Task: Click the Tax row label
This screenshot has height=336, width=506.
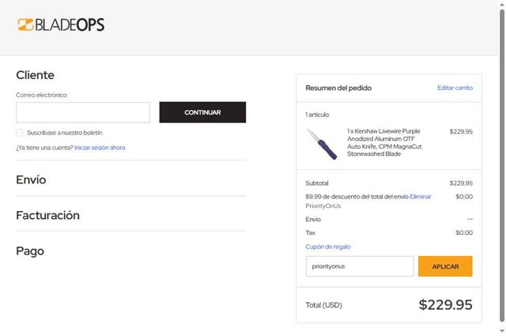Action: (x=310, y=232)
